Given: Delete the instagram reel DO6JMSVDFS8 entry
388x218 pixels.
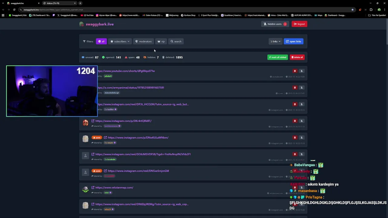Looking at the screenshot, I should coord(295,154).
